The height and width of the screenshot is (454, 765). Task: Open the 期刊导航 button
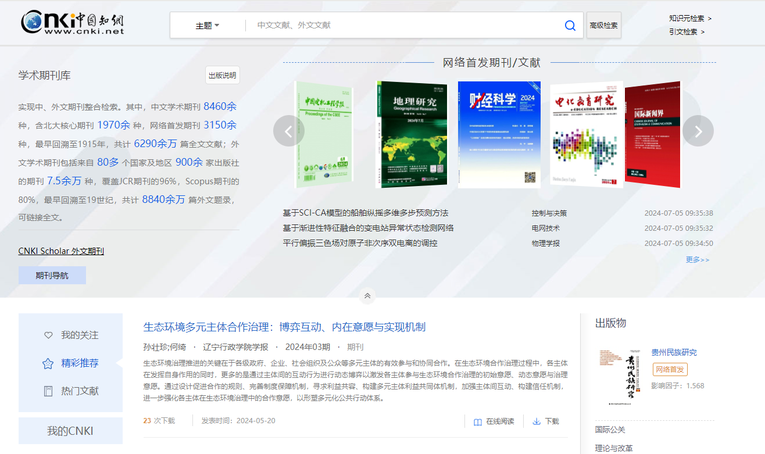click(52, 276)
